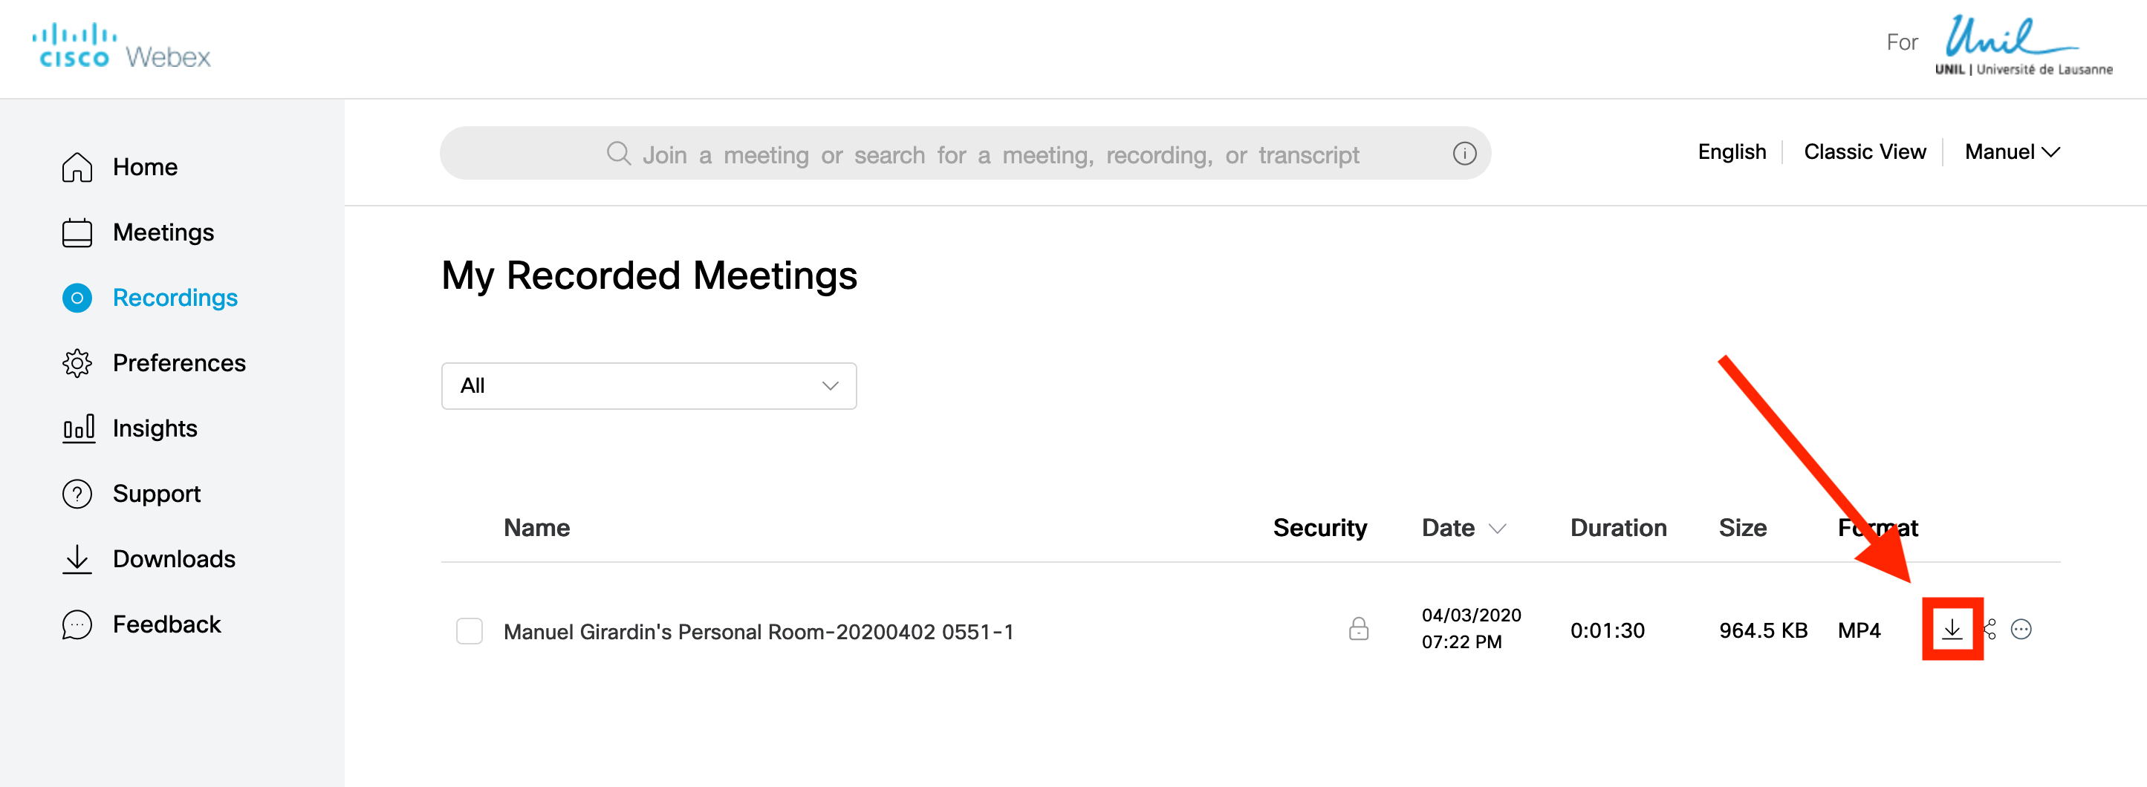
Task: Download the recording with the download icon
Action: pos(1951,630)
